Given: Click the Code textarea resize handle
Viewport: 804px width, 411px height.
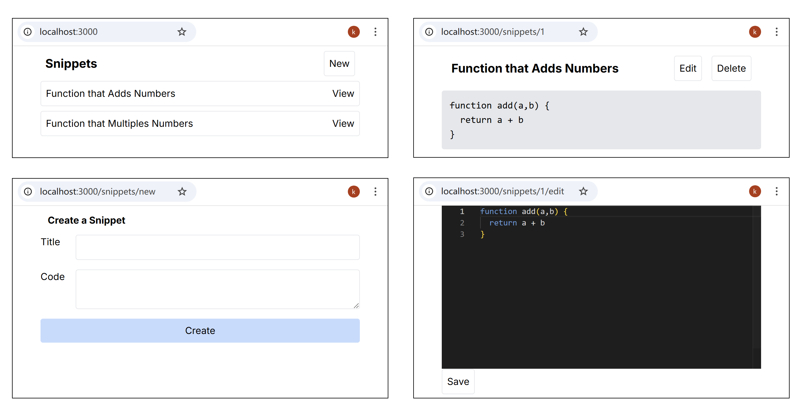Looking at the screenshot, I should pyautogui.click(x=356, y=305).
